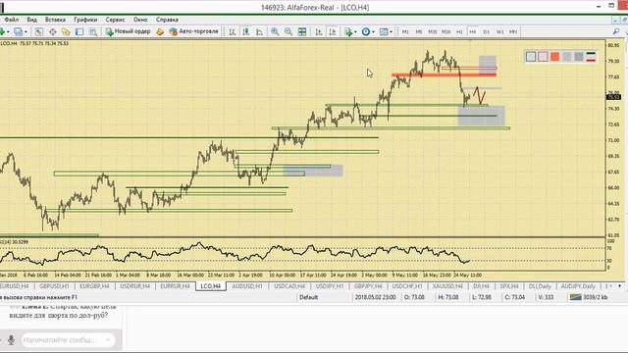Expand the indicators list dropdown arrow
Viewport: 628px width, 353px height.
[x=355, y=31]
